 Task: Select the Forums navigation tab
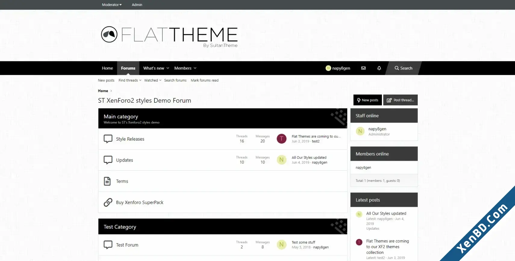128,68
